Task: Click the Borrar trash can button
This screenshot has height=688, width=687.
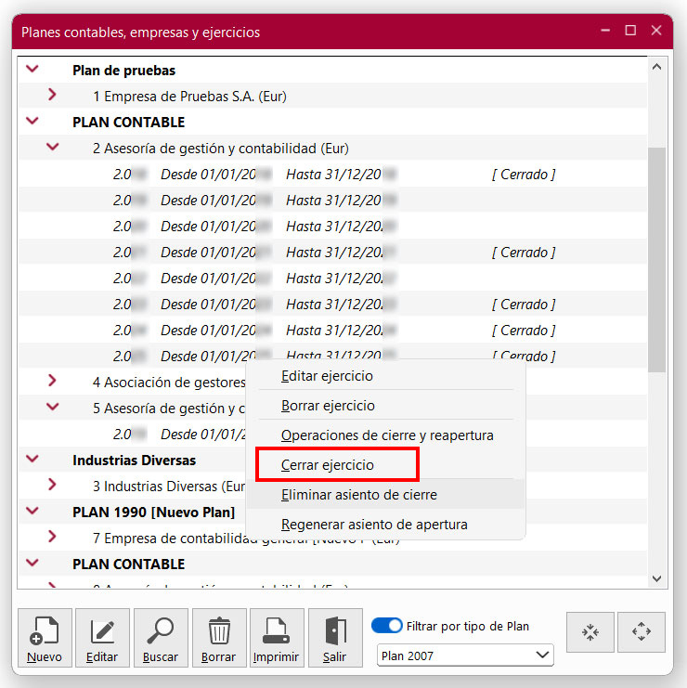Action: click(x=219, y=638)
